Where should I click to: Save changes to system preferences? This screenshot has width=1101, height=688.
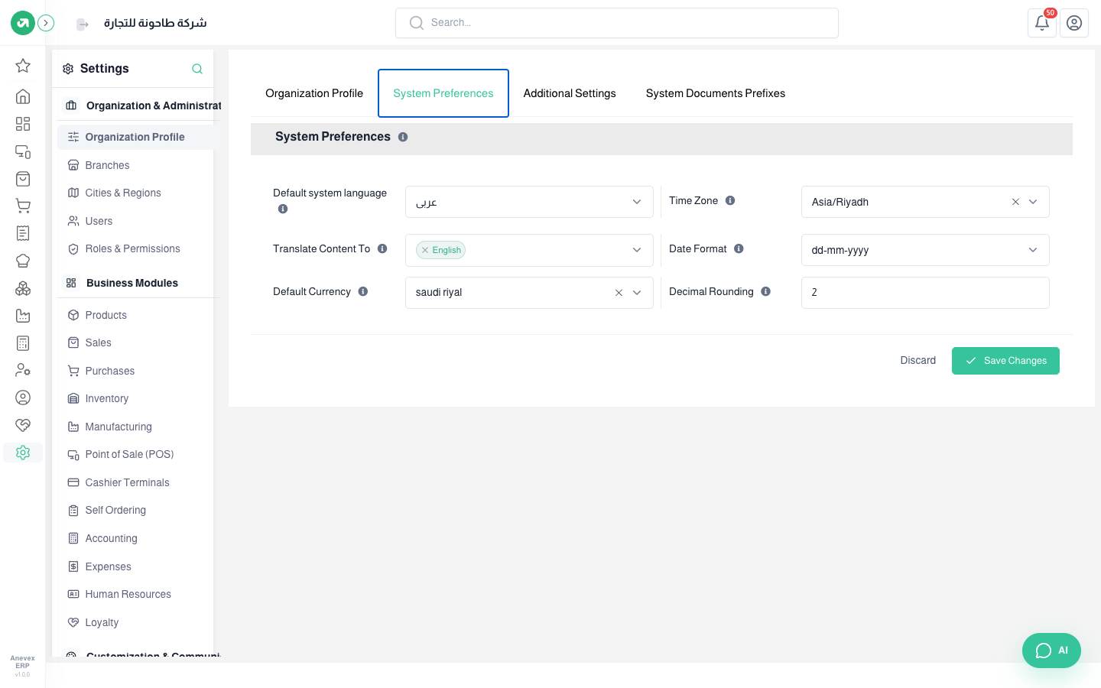coord(1005,361)
